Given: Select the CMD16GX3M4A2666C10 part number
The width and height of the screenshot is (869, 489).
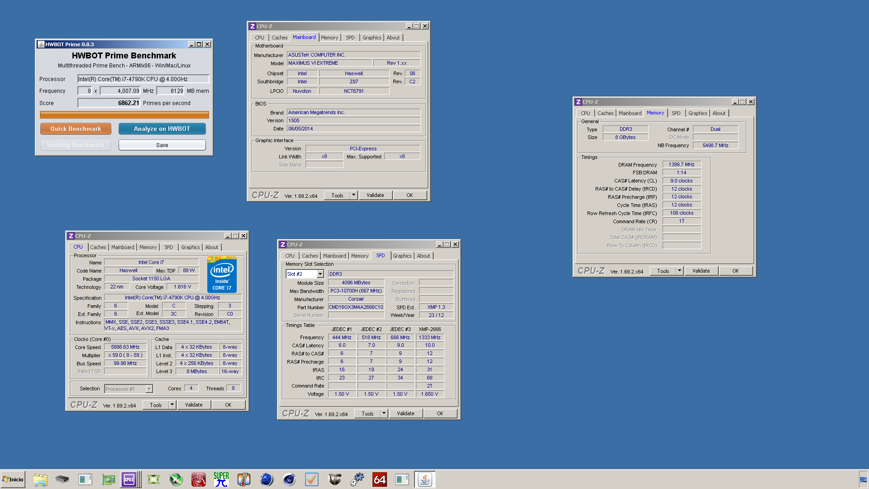Looking at the screenshot, I should pyautogui.click(x=356, y=307).
